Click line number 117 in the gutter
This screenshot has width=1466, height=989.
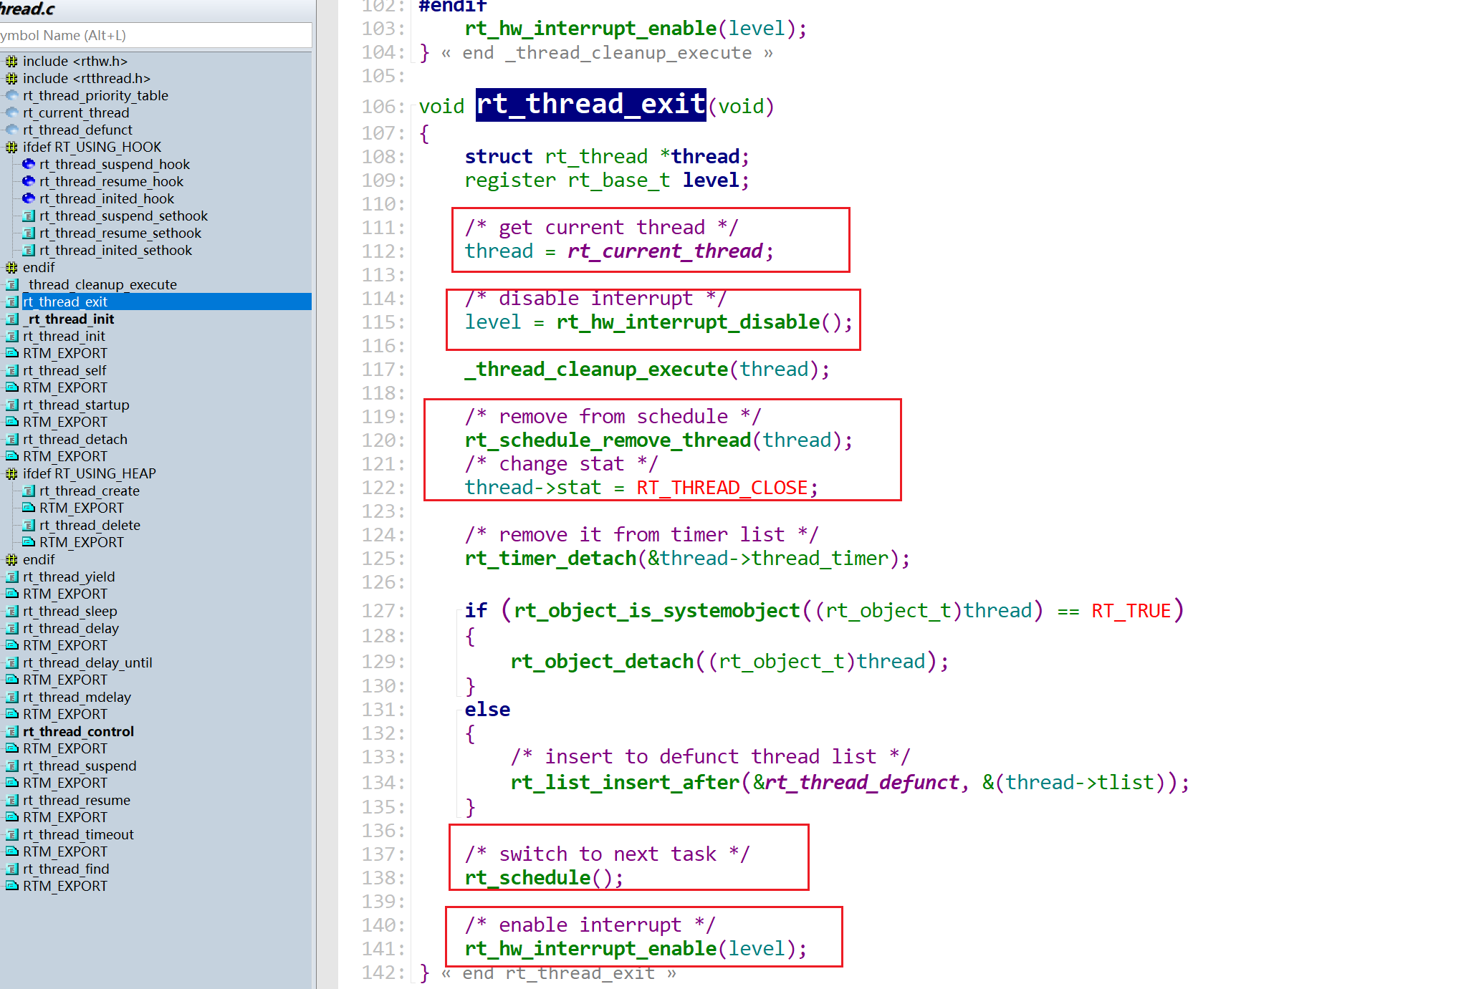click(378, 369)
